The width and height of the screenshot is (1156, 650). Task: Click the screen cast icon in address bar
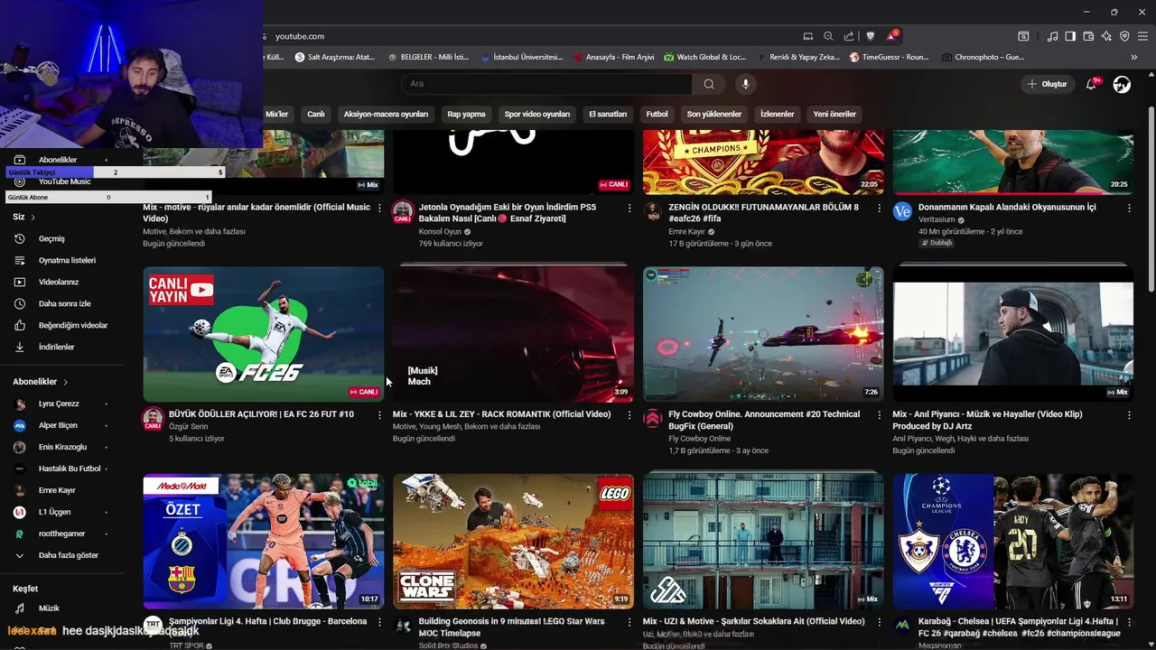(x=808, y=36)
